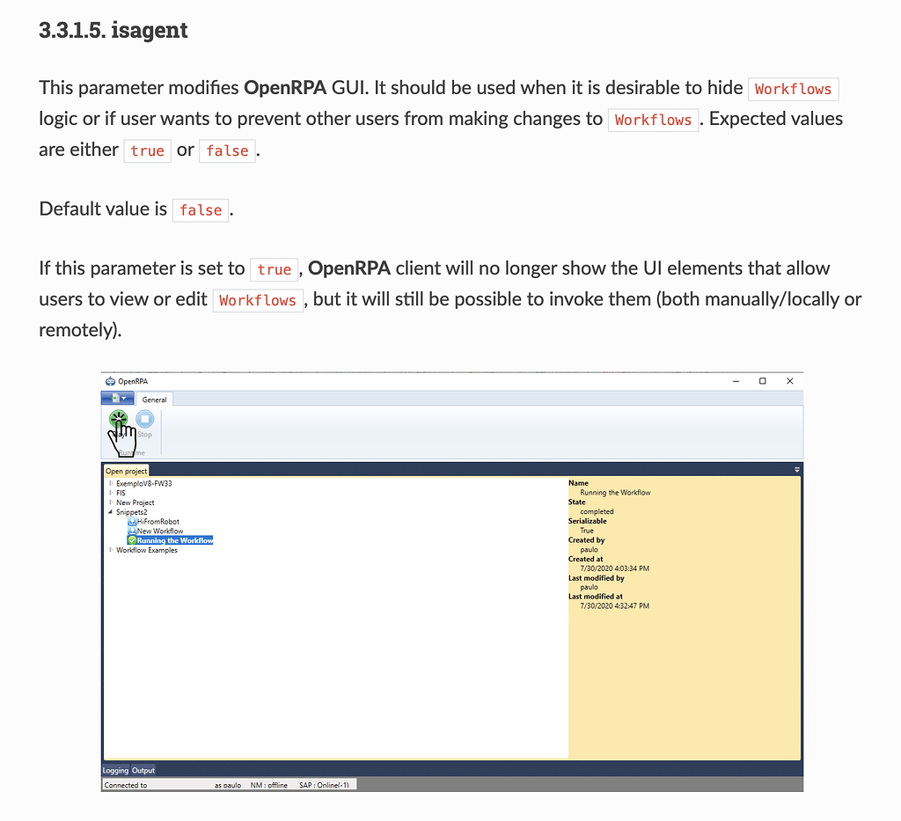Click the '7/30/2020 4:32:47 PM' modified timestamp
Screen dimensions: 901x821
(615, 605)
